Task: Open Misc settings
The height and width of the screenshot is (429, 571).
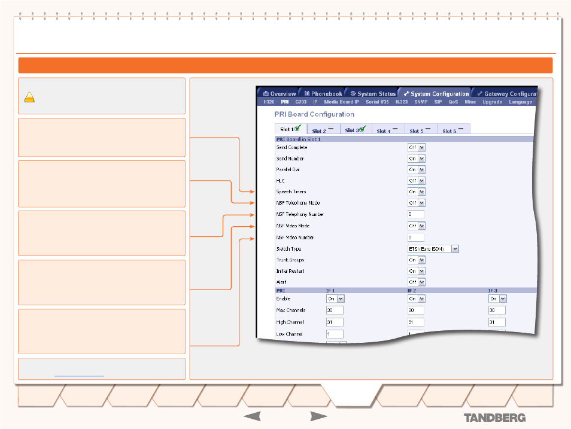Action: tap(470, 102)
